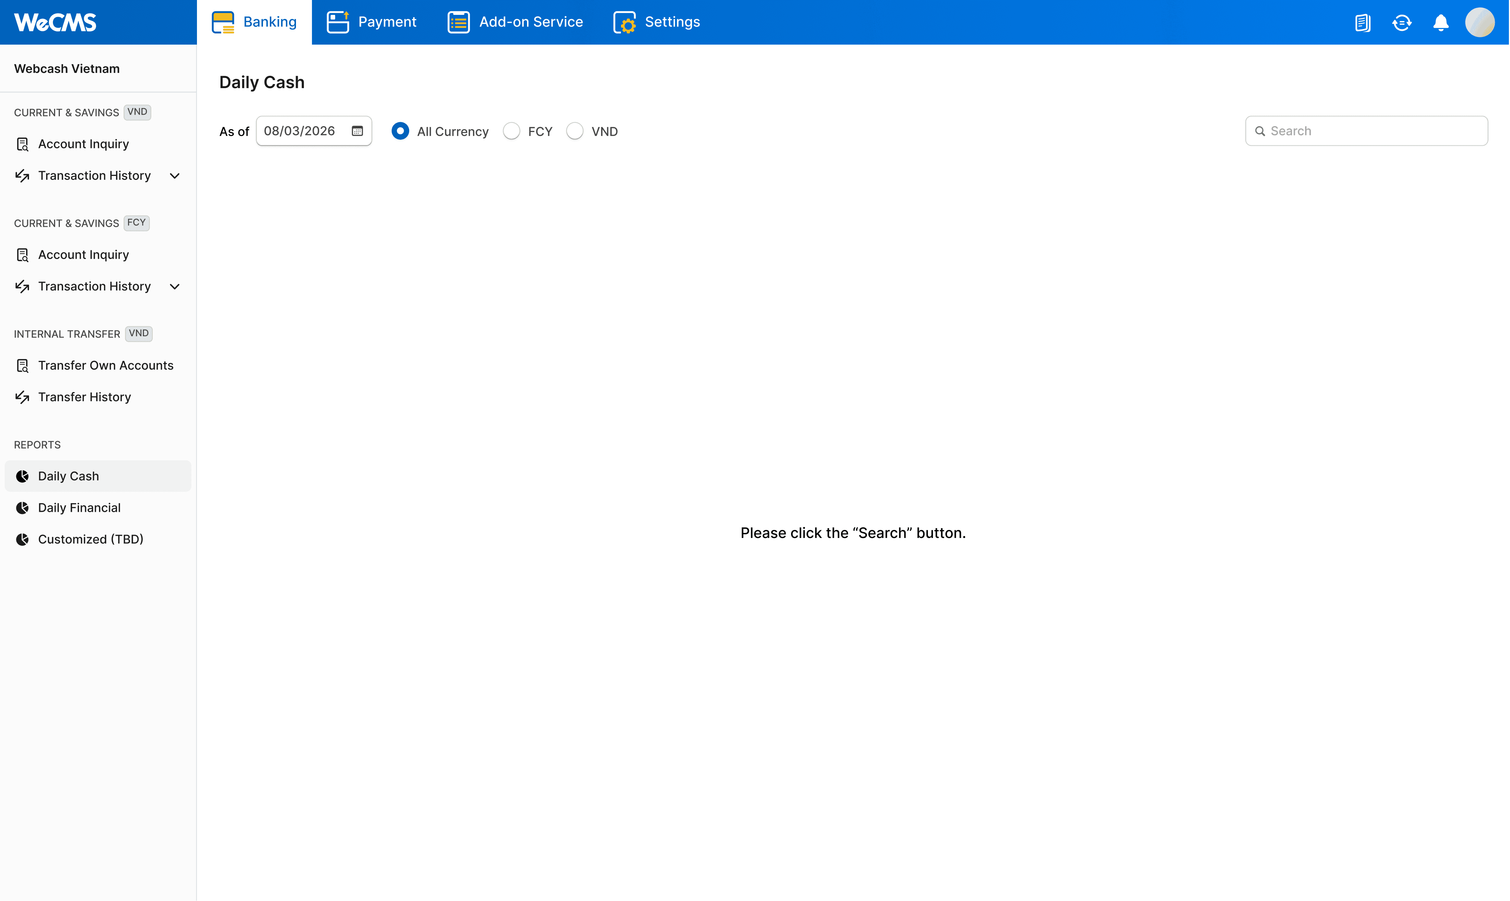The width and height of the screenshot is (1510, 901).
Task: Click the Customized (TBD) report icon
Action: [x=22, y=539]
